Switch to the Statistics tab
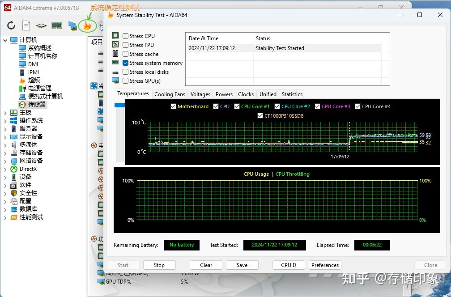The width and height of the screenshot is (451, 297). click(292, 94)
